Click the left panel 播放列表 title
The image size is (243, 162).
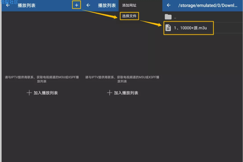pyautogui.click(x=27, y=5)
